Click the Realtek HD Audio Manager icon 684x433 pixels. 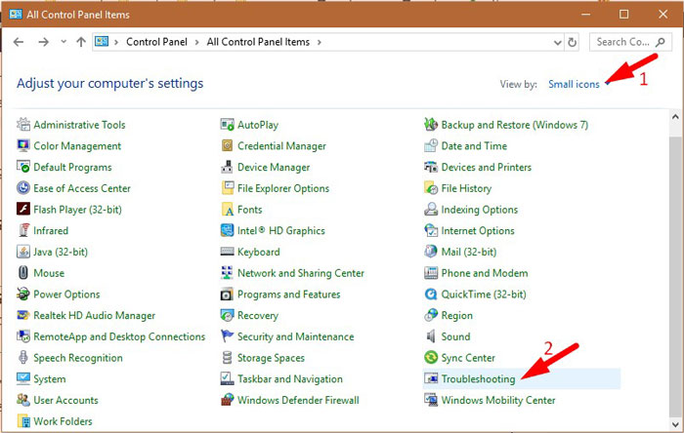[23, 315]
